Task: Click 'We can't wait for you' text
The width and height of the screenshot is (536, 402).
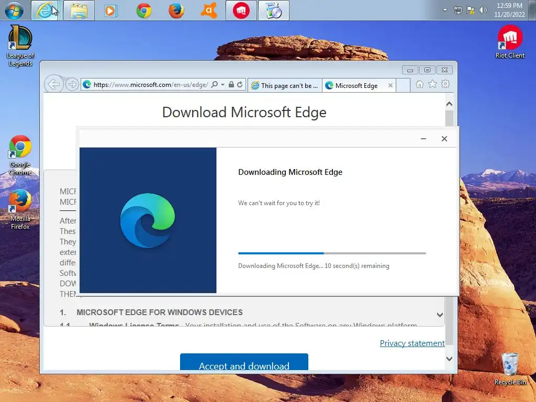Action: [x=279, y=203]
